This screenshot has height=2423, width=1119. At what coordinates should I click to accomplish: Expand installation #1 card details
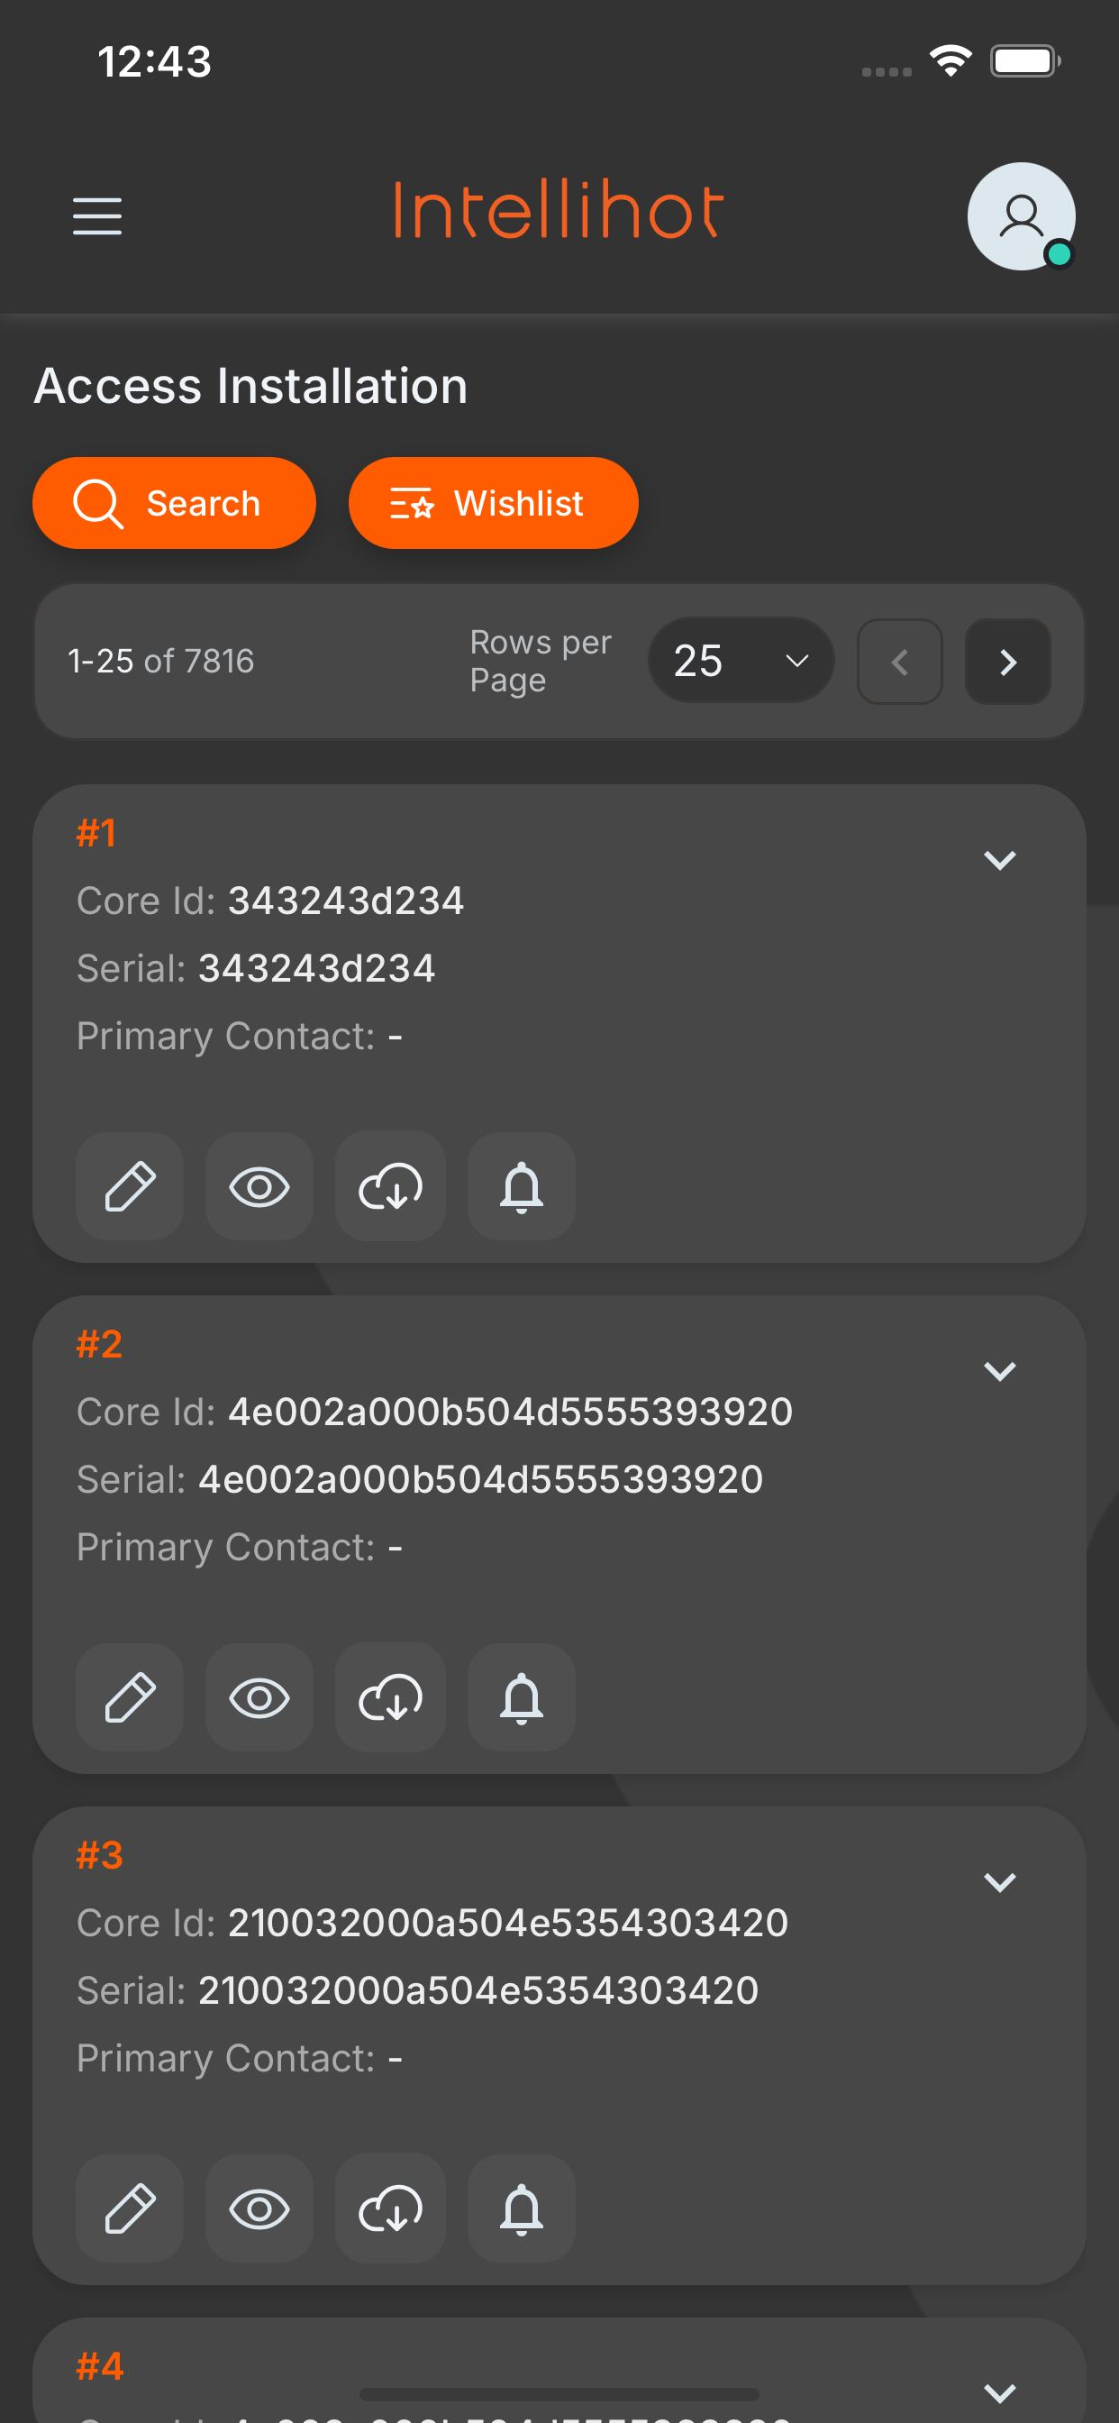[998, 860]
